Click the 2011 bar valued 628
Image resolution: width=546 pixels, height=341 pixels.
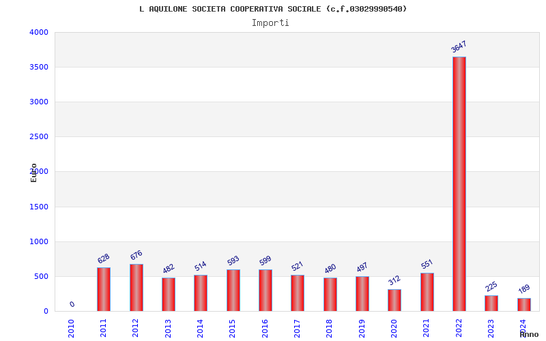click(104, 289)
